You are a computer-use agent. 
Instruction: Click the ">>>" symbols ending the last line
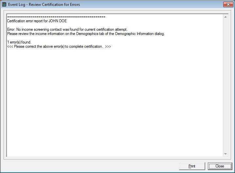point(108,46)
